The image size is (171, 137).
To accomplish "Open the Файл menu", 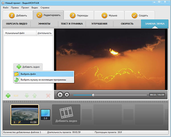I will tap(6, 8).
